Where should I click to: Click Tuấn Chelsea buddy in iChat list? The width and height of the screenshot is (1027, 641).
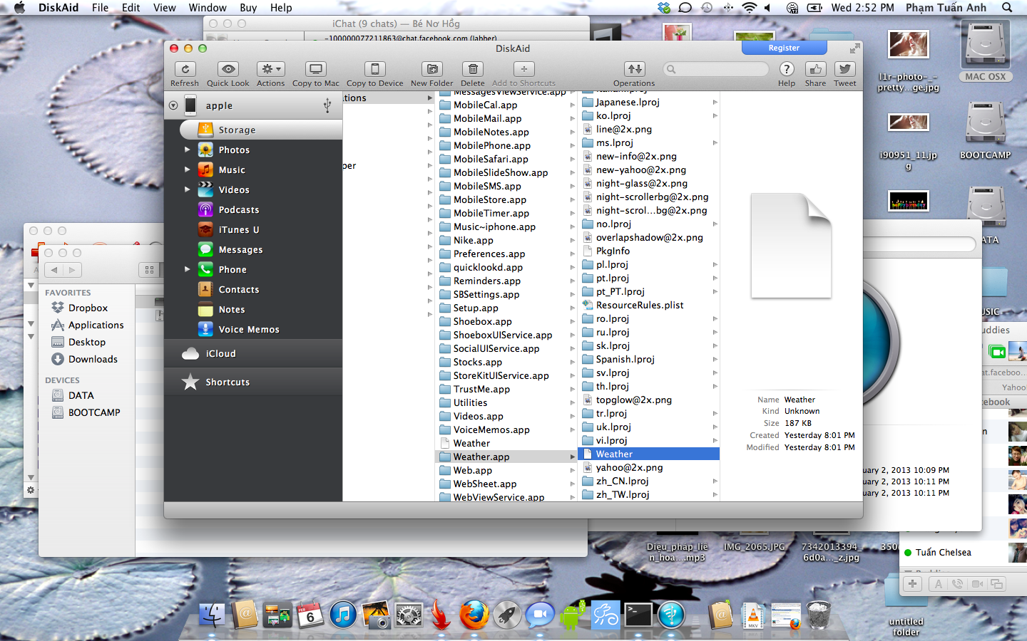(x=943, y=552)
